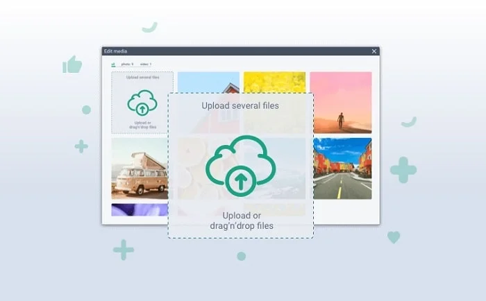
Task: Open the pink sunset hiker thumbnail
Action: pos(341,102)
